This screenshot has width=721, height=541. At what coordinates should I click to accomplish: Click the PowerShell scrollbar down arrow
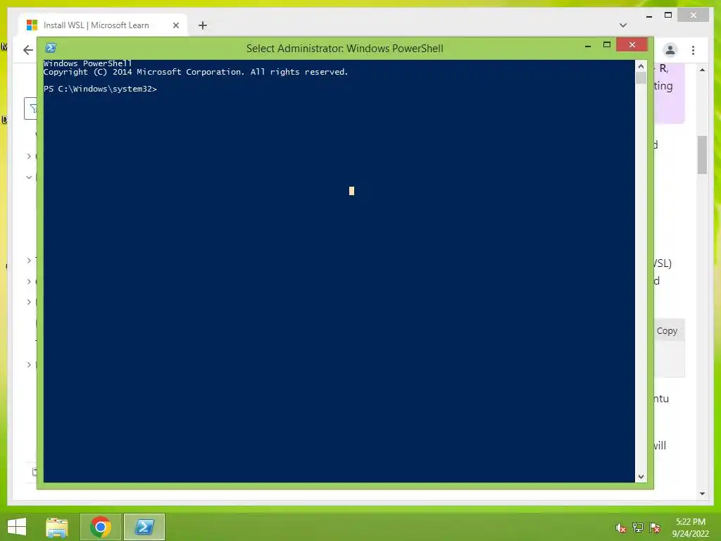(641, 477)
